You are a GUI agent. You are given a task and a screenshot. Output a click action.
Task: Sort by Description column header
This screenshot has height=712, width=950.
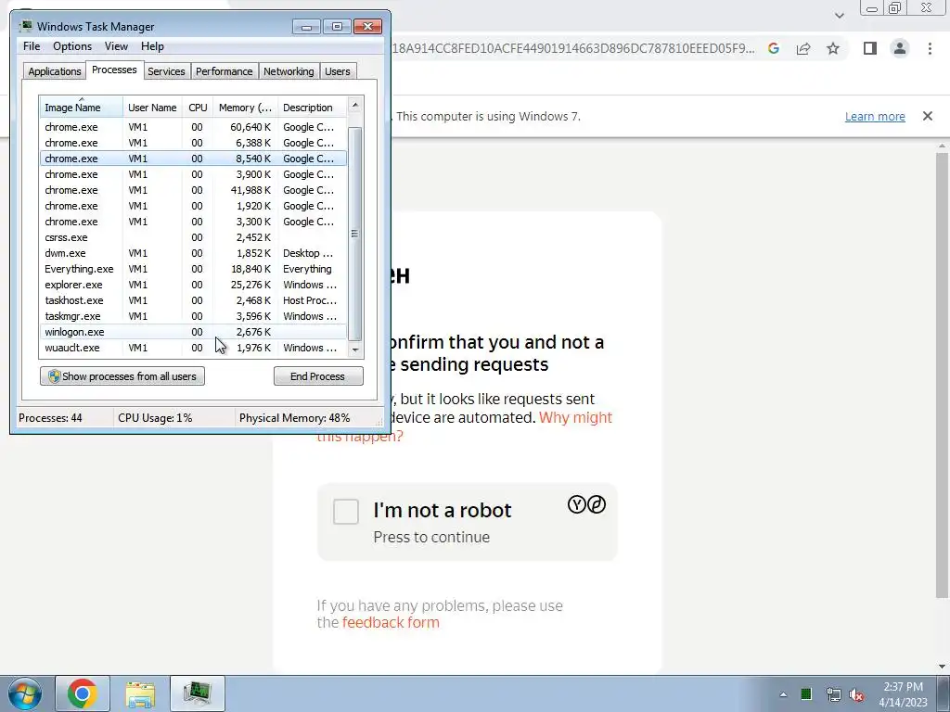click(x=312, y=108)
